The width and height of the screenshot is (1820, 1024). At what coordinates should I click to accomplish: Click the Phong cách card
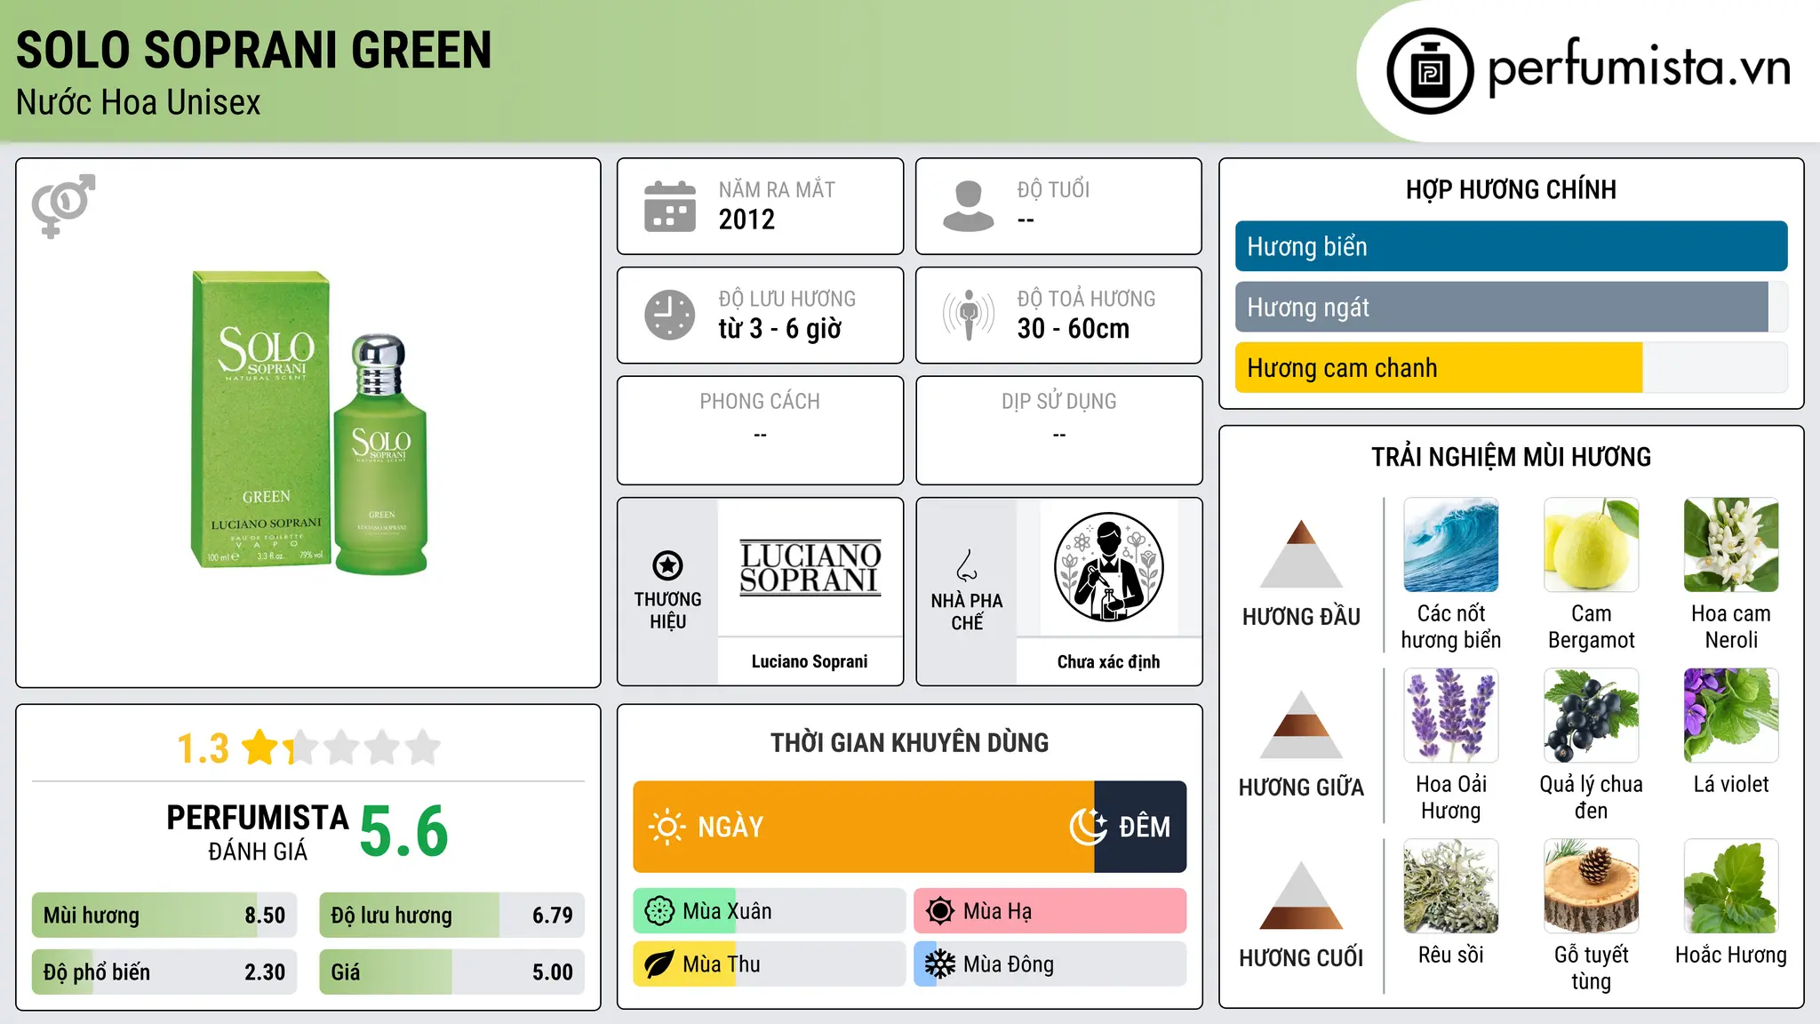click(760, 430)
